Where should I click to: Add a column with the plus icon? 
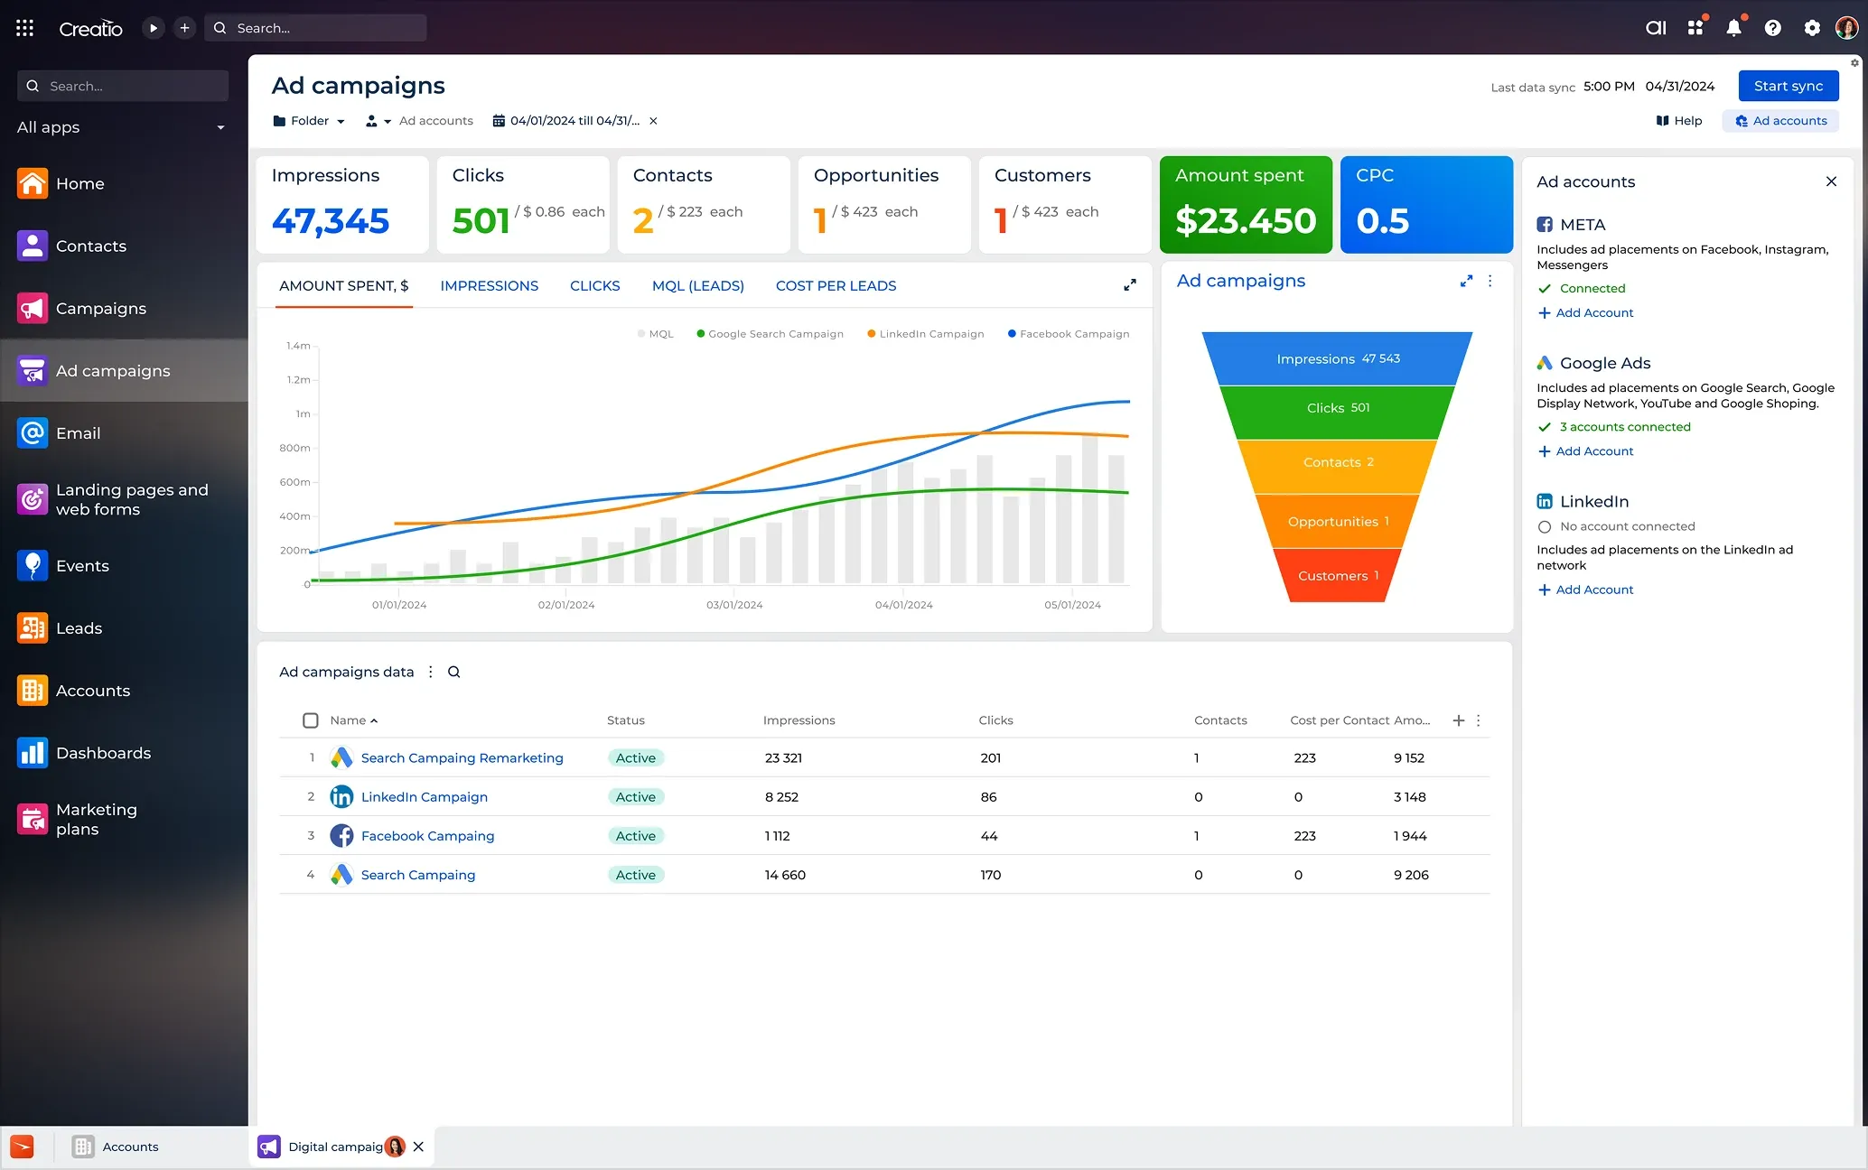[1458, 720]
